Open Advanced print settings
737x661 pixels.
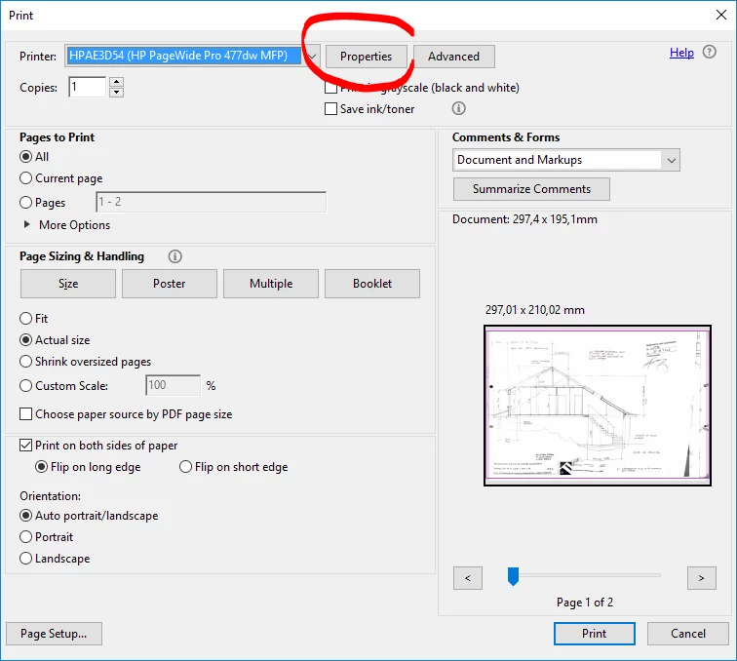point(453,57)
